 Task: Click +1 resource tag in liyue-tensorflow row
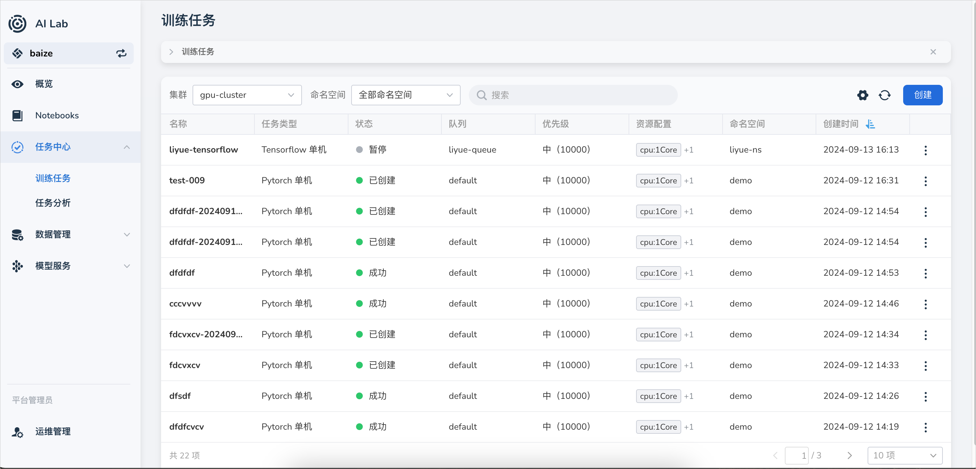(688, 150)
